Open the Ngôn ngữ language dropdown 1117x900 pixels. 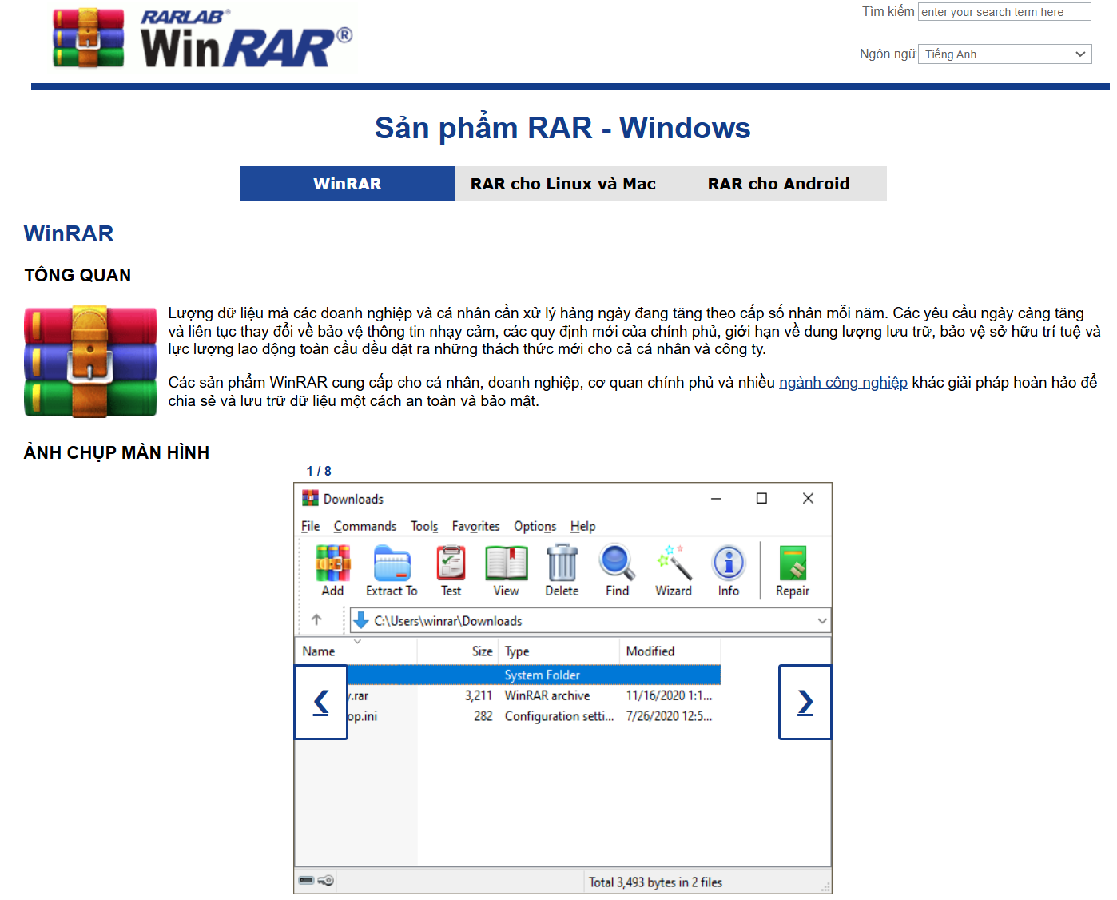click(x=1005, y=54)
